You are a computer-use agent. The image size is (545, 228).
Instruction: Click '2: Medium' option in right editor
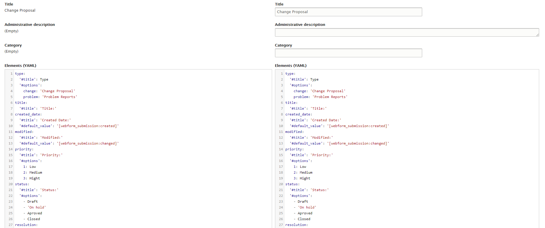tap(303, 172)
